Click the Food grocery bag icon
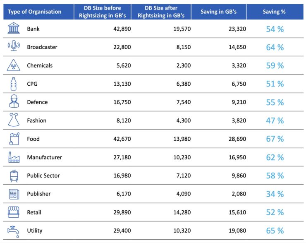This screenshot has height=243, width=306. point(14,139)
